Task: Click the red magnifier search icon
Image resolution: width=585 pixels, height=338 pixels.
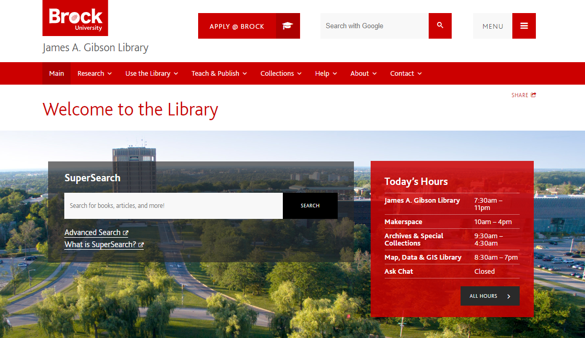Action: [x=440, y=26]
